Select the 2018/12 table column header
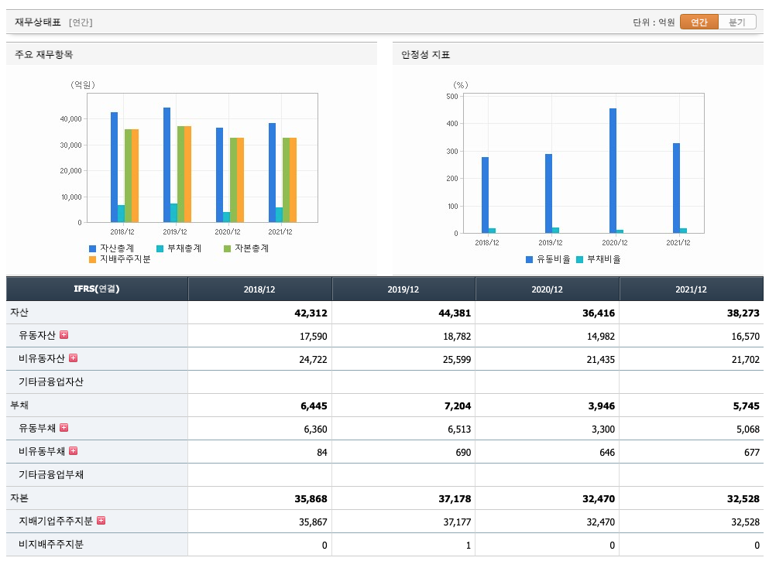This screenshot has width=769, height=568. pyautogui.click(x=259, y=289)
